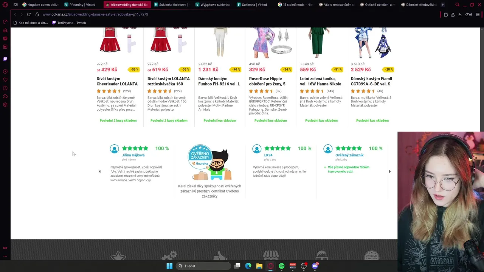
Task: Open the Easy Setup sliders icon
Action: (478, 14)
